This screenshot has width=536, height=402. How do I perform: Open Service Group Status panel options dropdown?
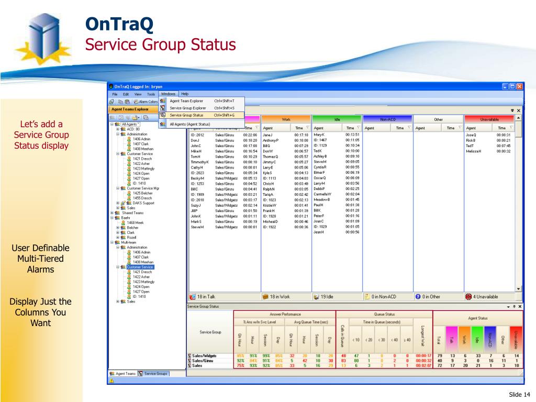(508, 307)
